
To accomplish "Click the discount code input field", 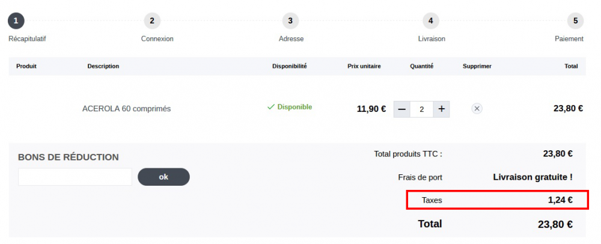I will click(x=75, y=177).
